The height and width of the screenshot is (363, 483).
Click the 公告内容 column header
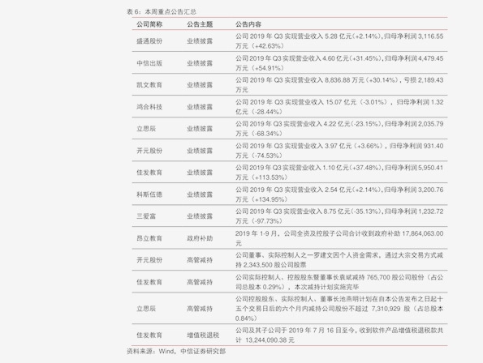(x=248, y=24)
